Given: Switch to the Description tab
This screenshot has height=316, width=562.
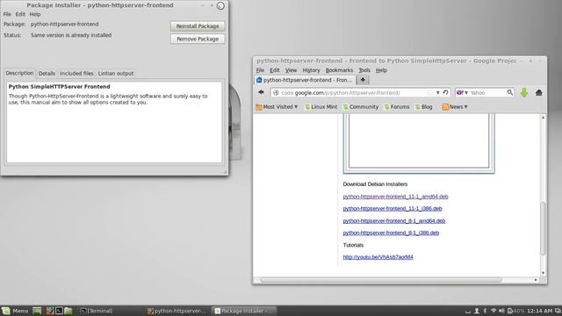Looking at the screenshot, I should coord(19,73).
